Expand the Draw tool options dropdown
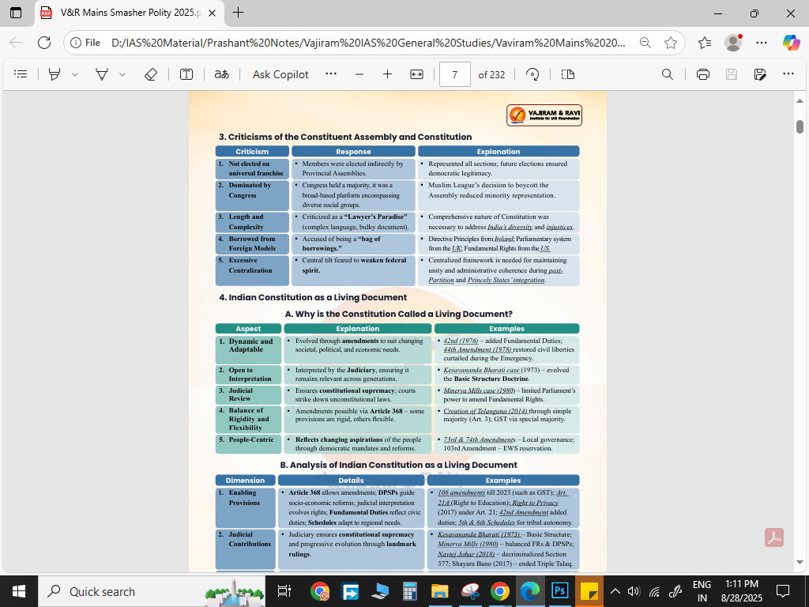809x607 pixels. 122,74
